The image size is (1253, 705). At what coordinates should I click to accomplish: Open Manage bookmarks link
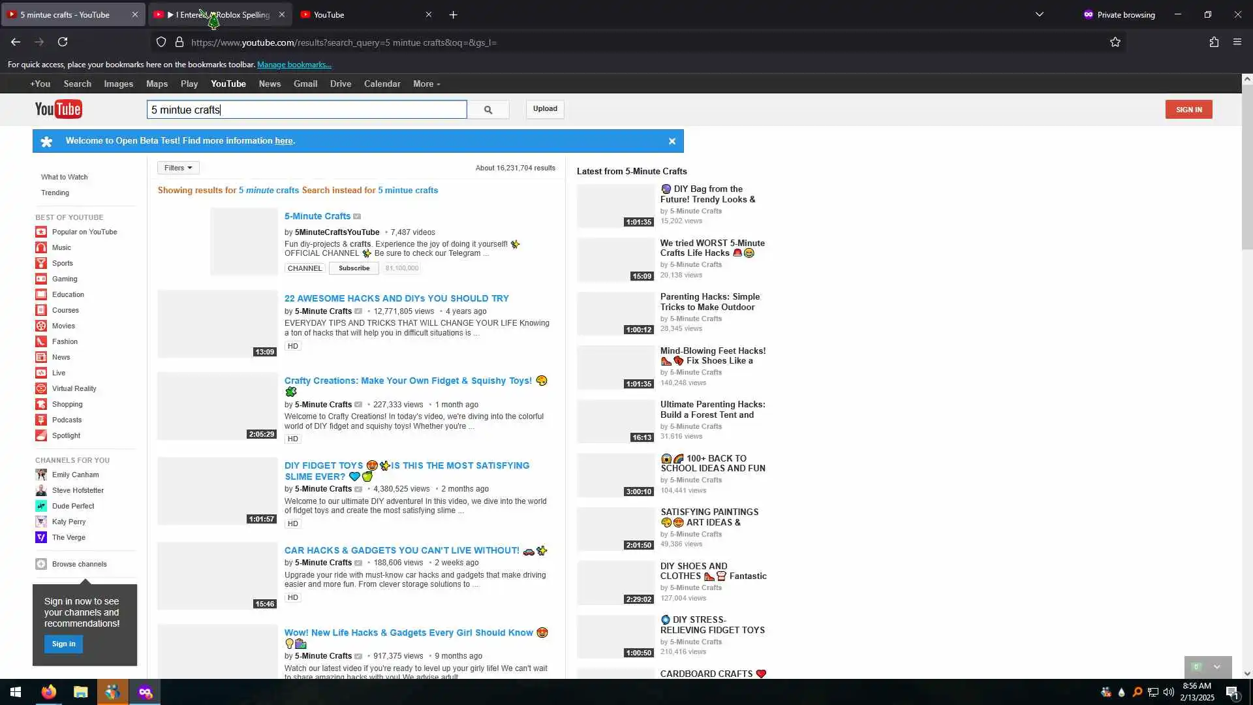(x=294, y=65)
